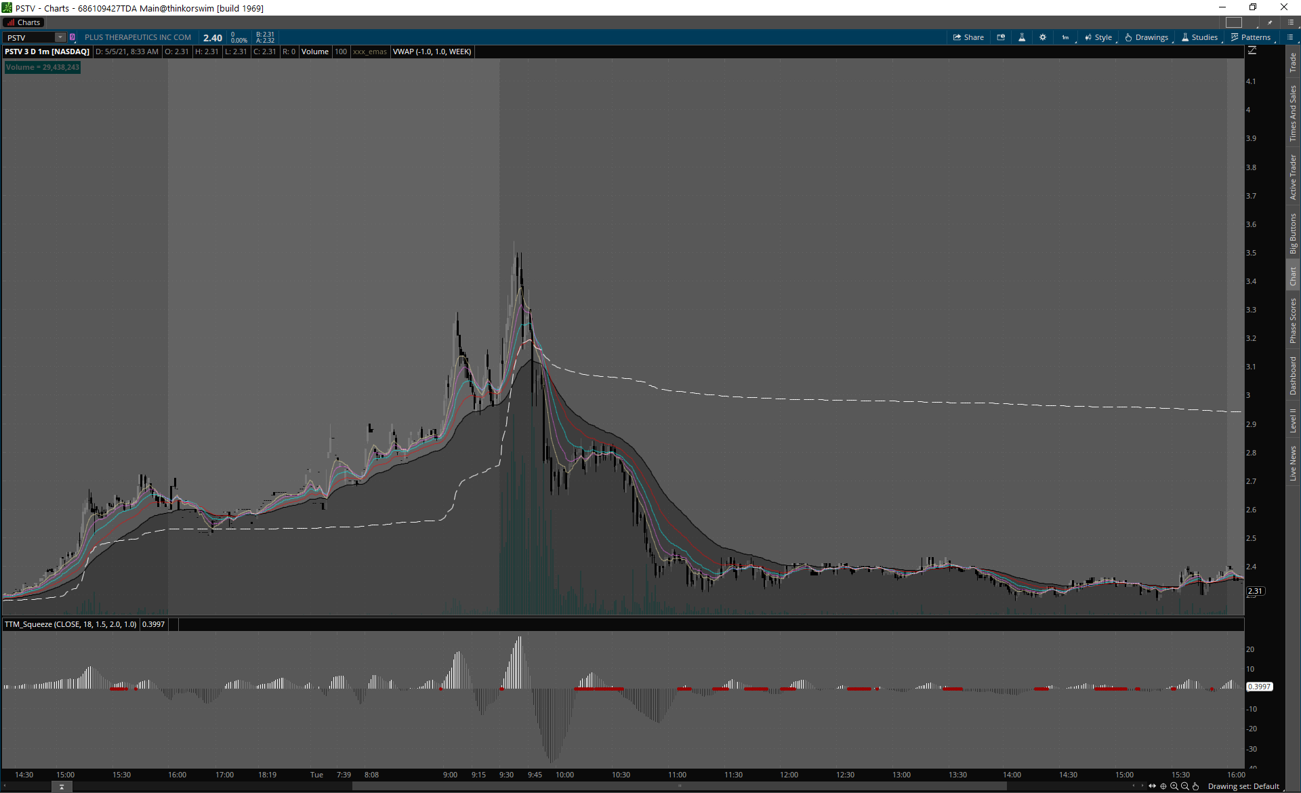Expand the PSTV symbol dropdown arrow

tap(60, 37)
